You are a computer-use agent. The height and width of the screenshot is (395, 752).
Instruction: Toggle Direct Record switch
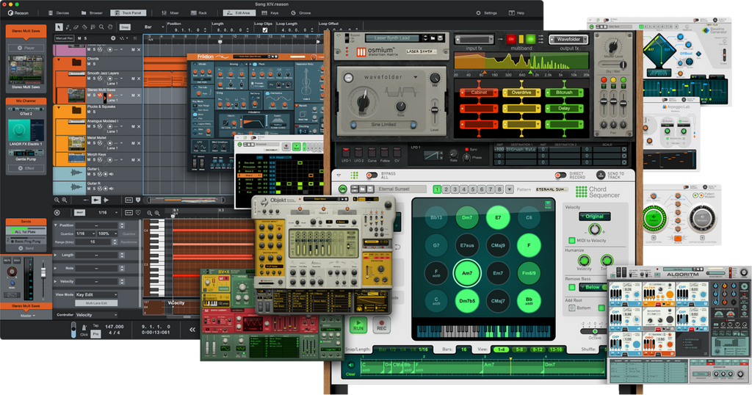(x=560, y=175)
